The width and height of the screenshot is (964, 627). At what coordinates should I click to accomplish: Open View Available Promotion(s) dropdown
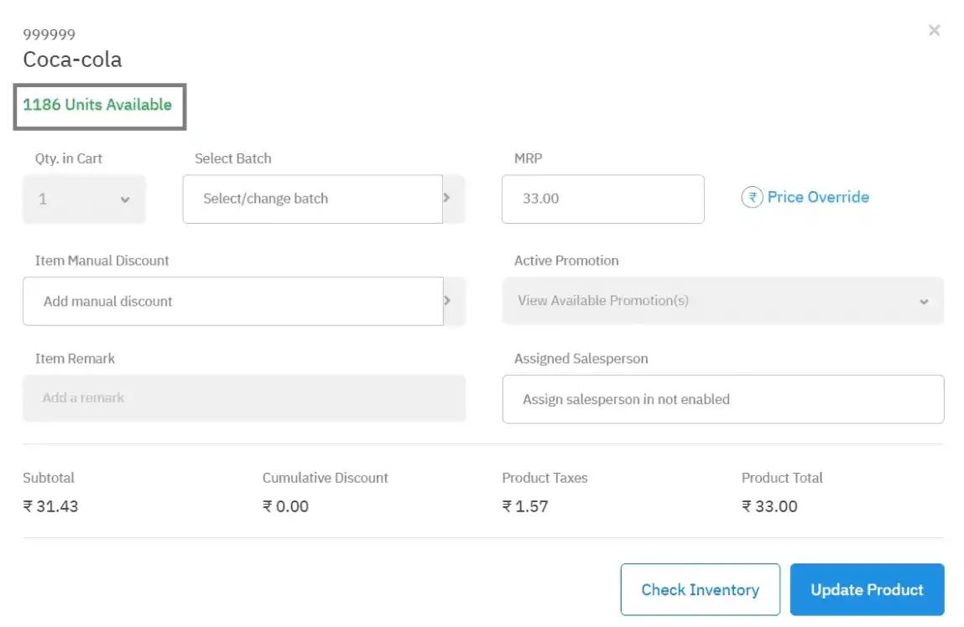pos(723,300)
